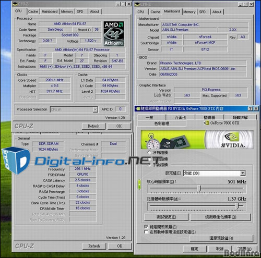261x258 pixels.
Task: Switch to the 監視器 tab
Action: click(x=209, y=117)
